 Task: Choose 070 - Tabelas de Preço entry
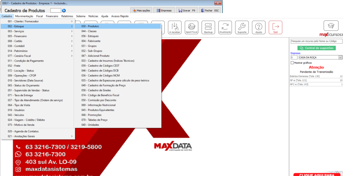(x=94, y=120)
